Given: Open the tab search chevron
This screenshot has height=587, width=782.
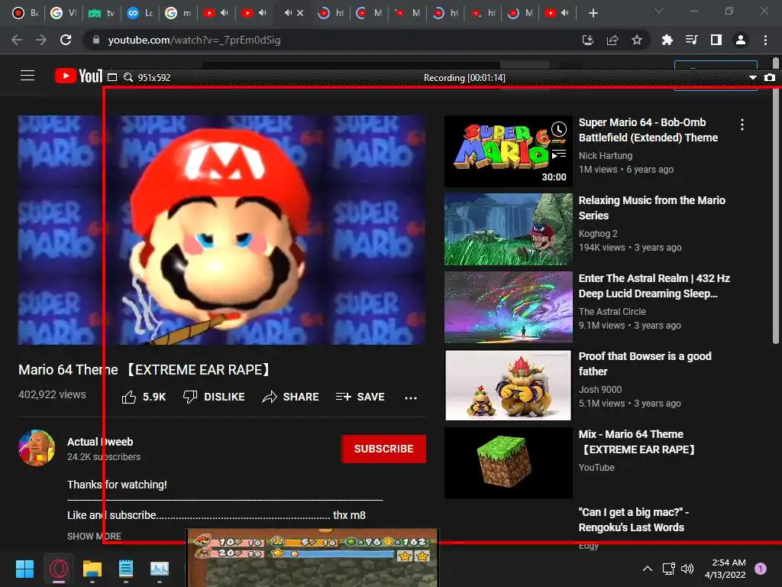Looking at the screenshot, I should 659,11.
